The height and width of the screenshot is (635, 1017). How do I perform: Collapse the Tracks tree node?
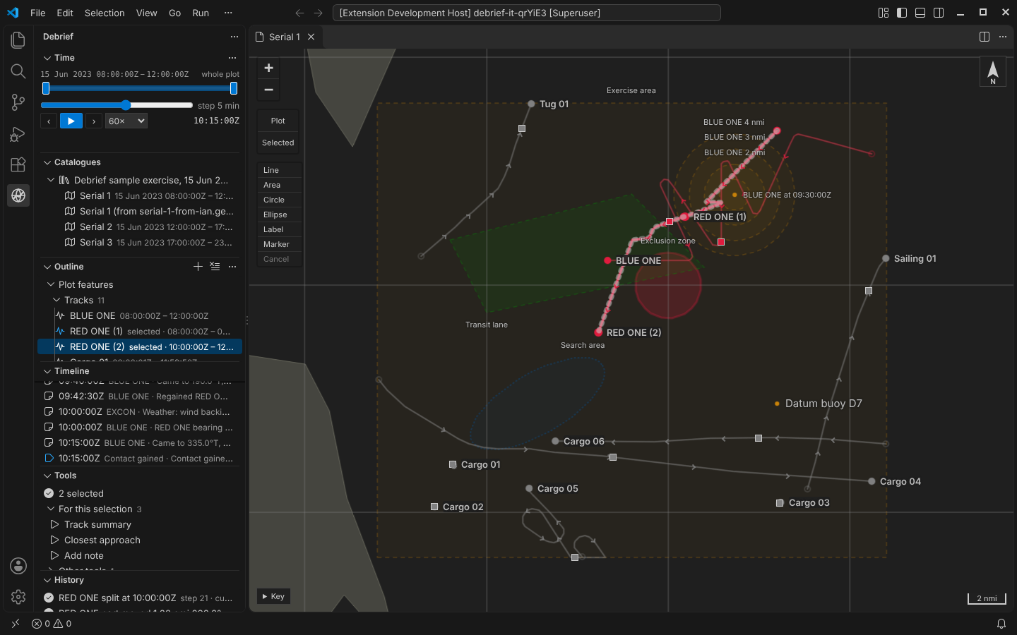pyautogui.click(x=56, y=300)
